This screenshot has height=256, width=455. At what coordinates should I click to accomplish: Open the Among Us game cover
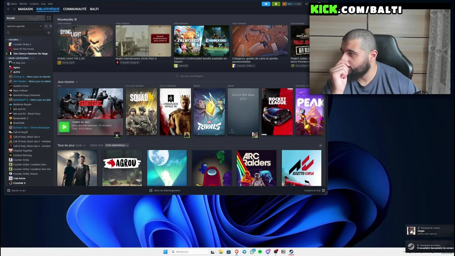pos(212,168)
